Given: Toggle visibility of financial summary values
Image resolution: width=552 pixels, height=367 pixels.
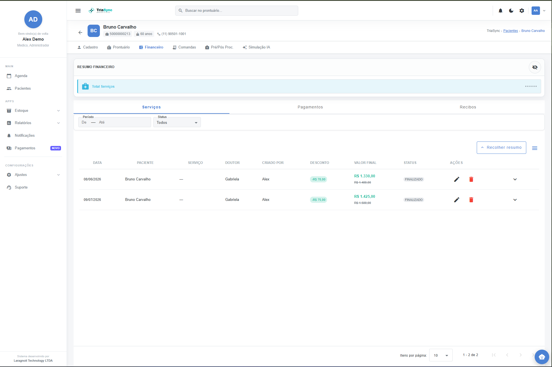Looking at the screenshot, I should pyautogui.click(x=535, y=67).
